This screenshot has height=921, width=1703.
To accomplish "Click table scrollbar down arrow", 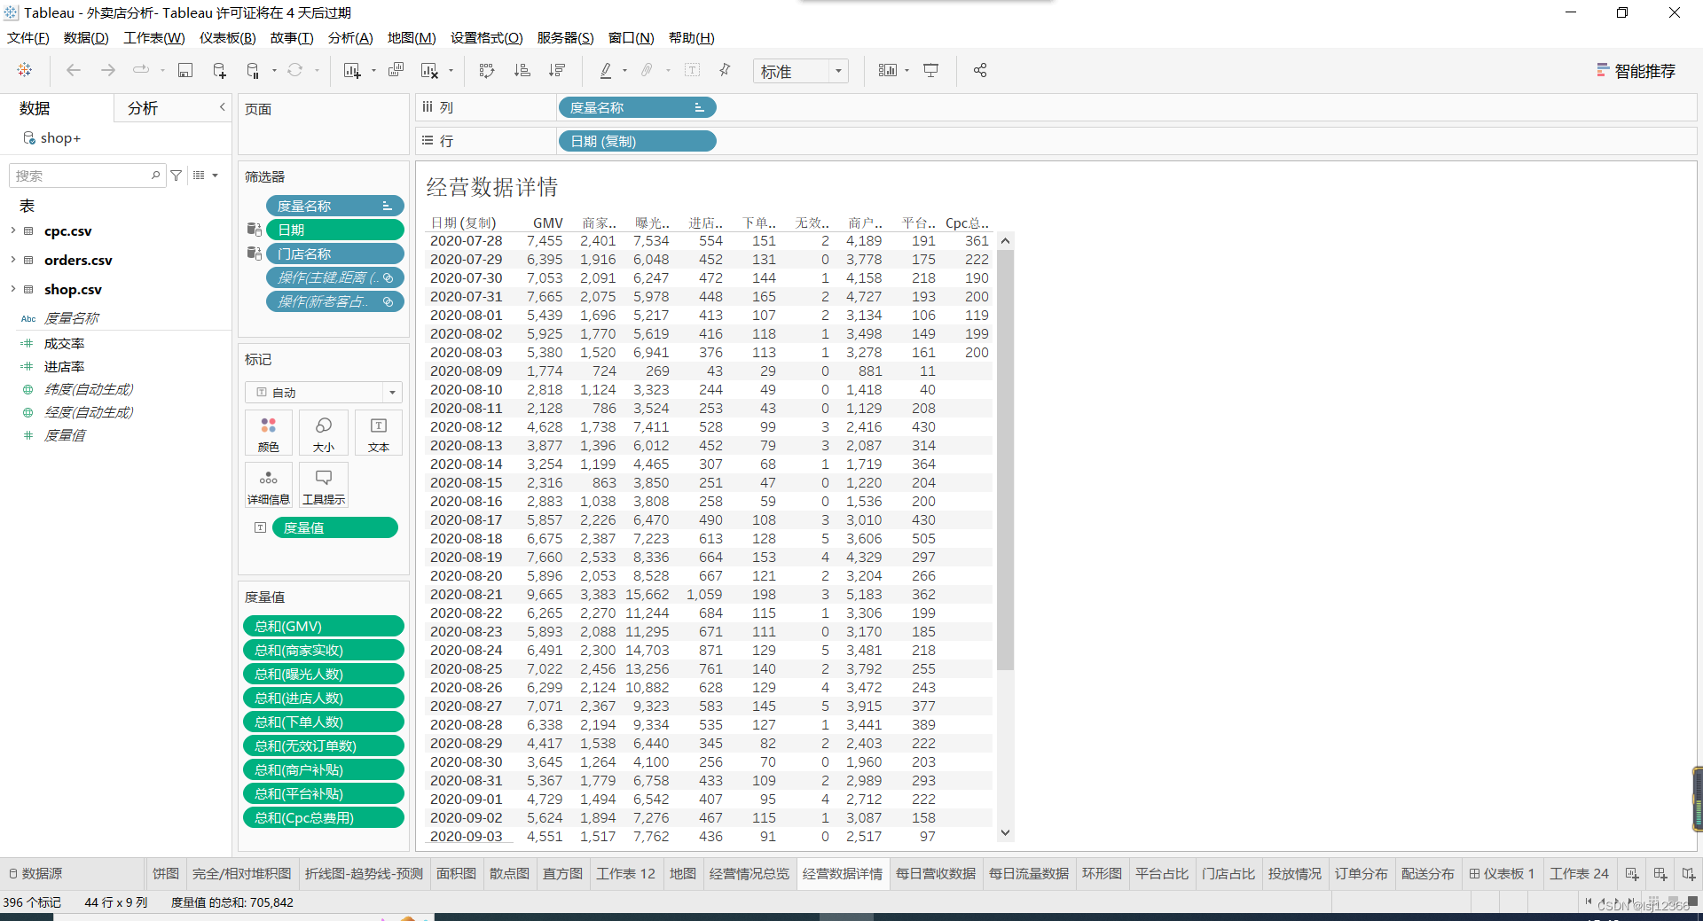I will (1005, 832).
